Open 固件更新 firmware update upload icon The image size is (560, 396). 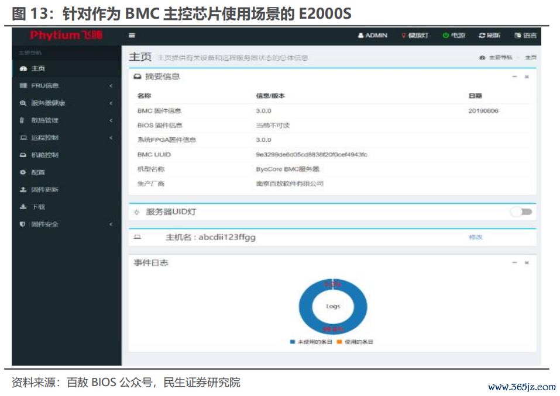pyautogui.click(x=23, y=190)
